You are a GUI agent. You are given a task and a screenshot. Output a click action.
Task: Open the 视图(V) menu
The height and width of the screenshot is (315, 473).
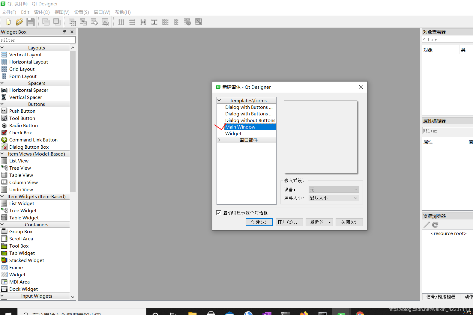point(62,12)
